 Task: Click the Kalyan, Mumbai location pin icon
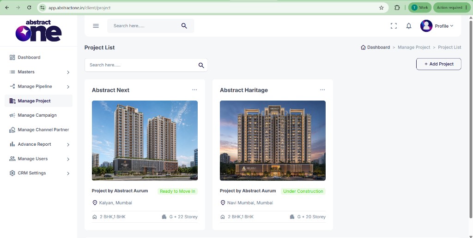click(95, 203)
